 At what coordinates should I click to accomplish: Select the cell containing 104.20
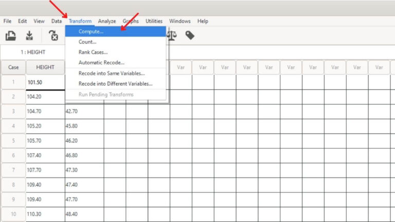click(x=45, y=97)
